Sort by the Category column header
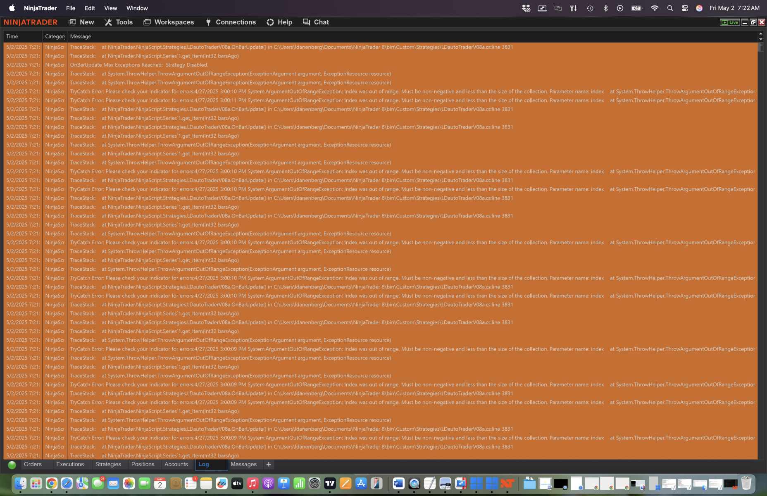This screenshot has width=767, height=496. tap(55, 36)
